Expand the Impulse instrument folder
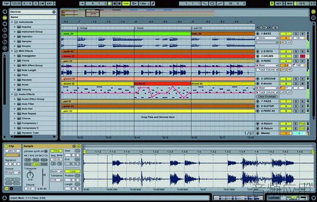This screenshot has height=202, width=317. pyautogui.click(x=15, y=27)
